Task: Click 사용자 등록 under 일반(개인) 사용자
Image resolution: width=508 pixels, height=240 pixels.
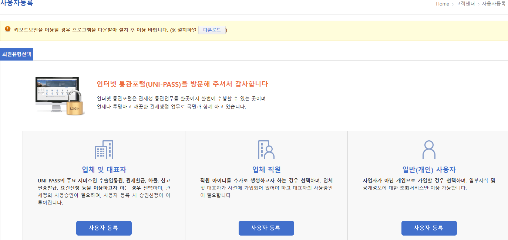Action: [429, 228]
